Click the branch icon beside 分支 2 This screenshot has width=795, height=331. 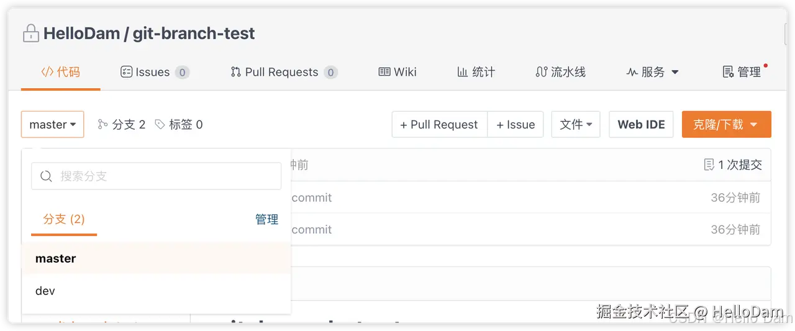pos(103,125)
